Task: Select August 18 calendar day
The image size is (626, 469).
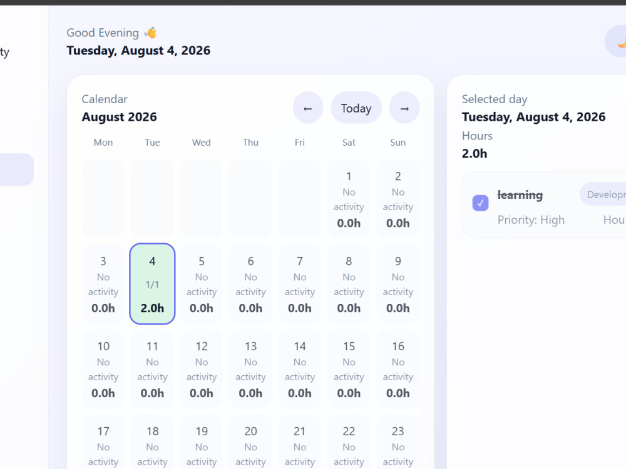Action: (x=152, y=442)
